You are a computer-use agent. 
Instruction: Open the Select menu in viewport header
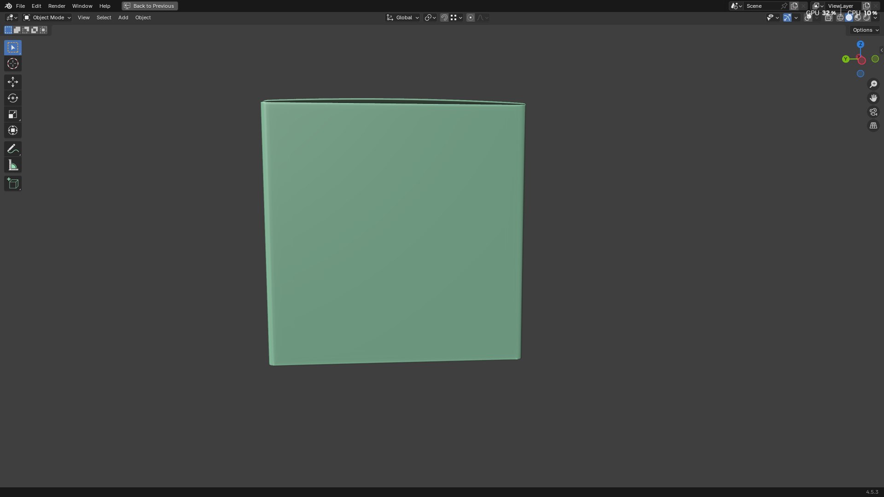tap(104, 17)
